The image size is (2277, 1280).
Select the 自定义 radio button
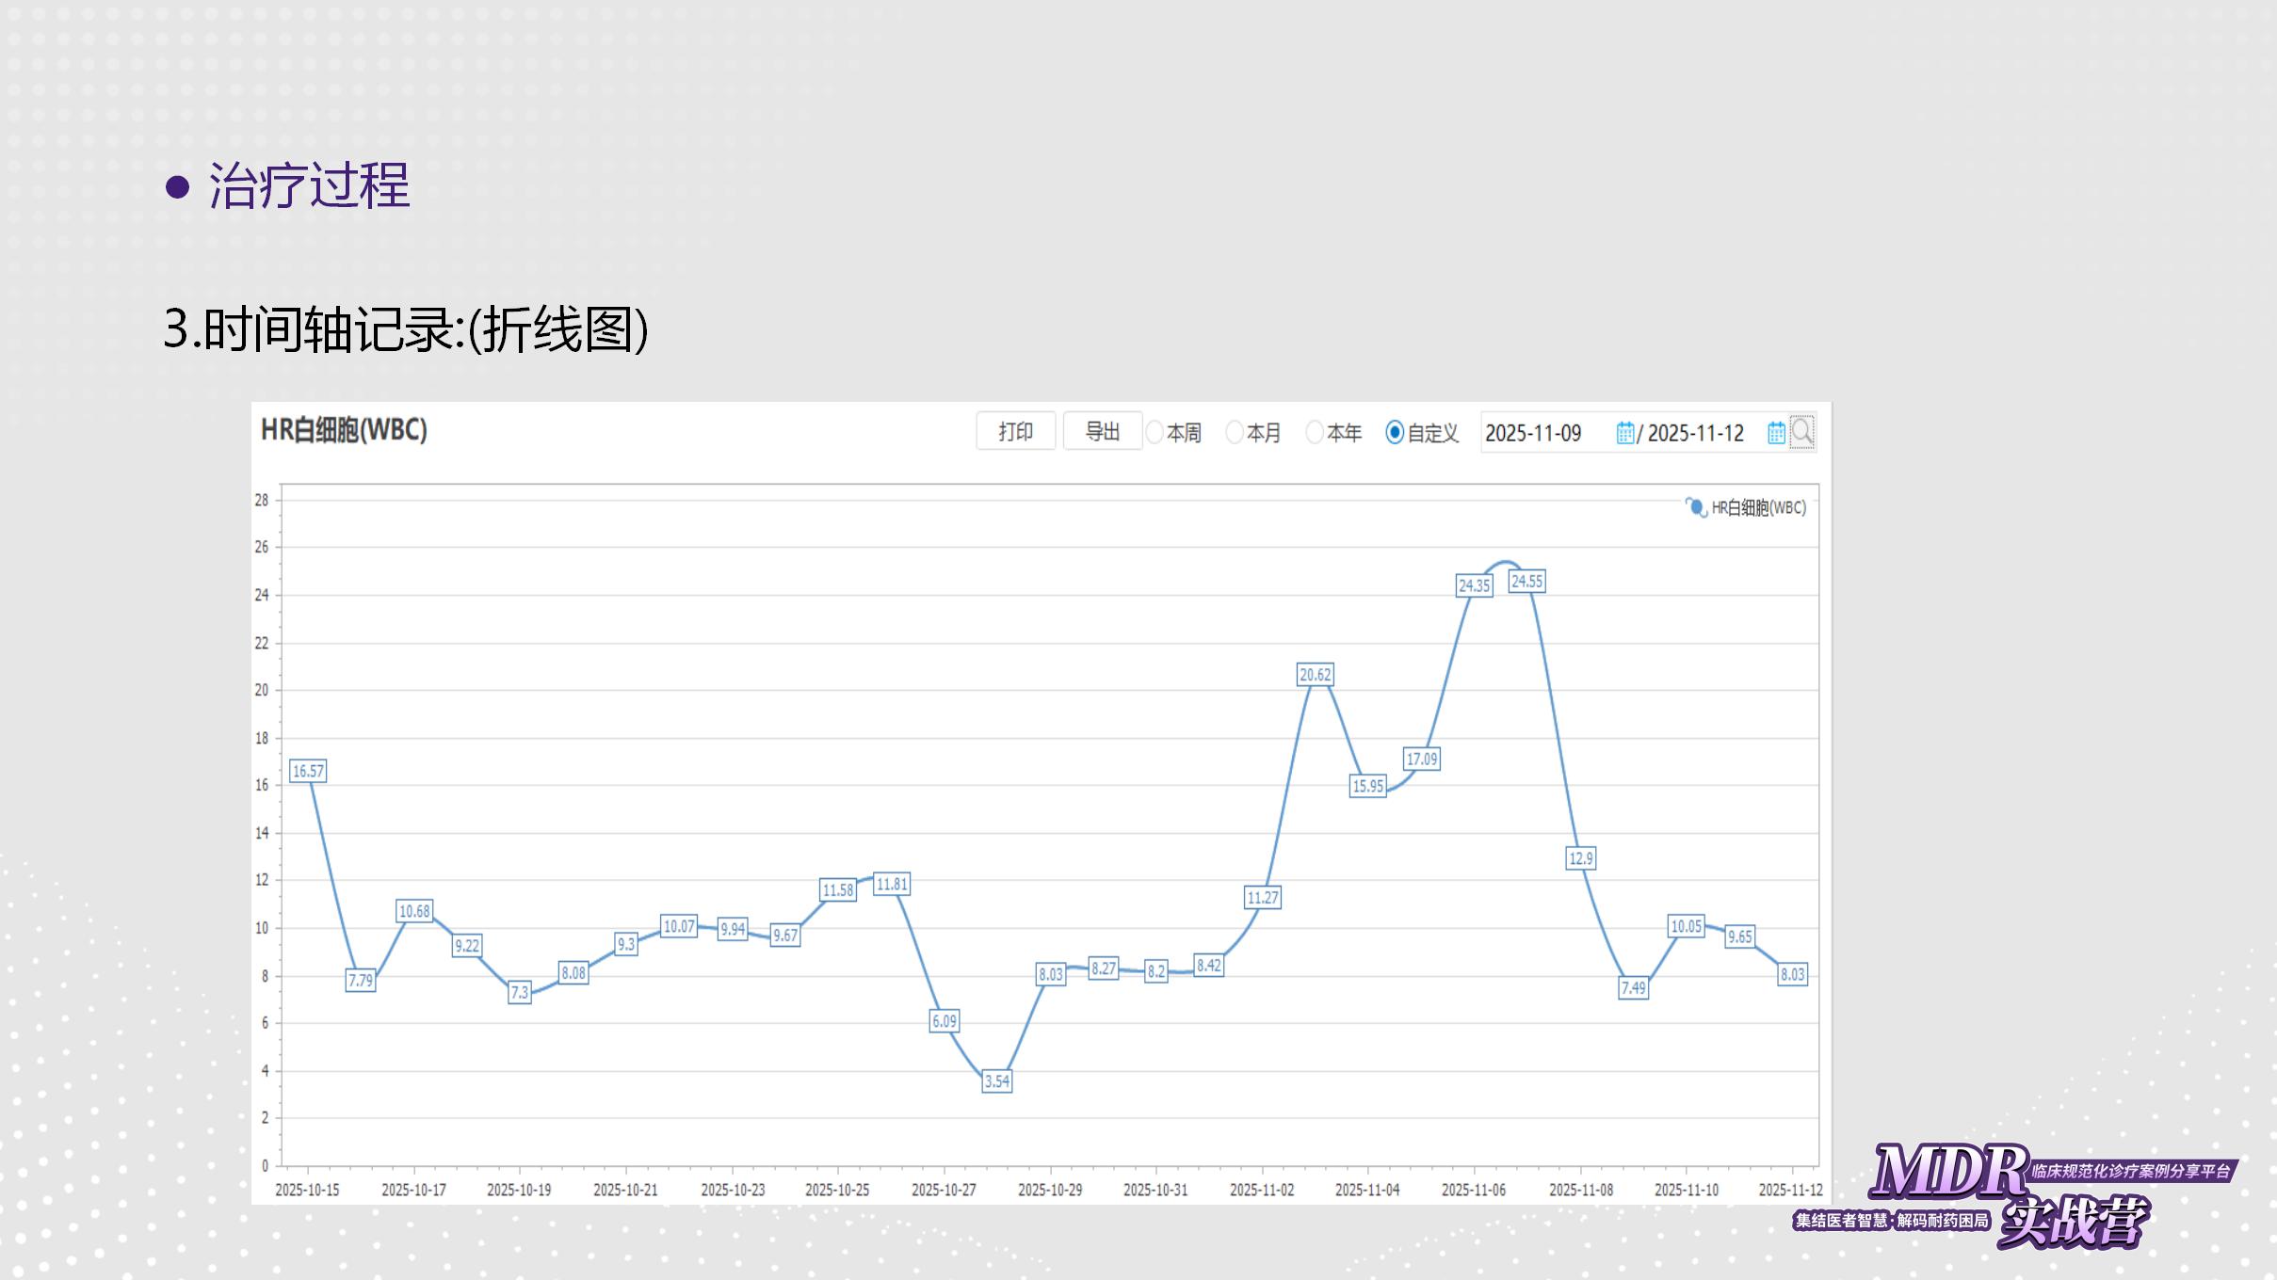1395,433
